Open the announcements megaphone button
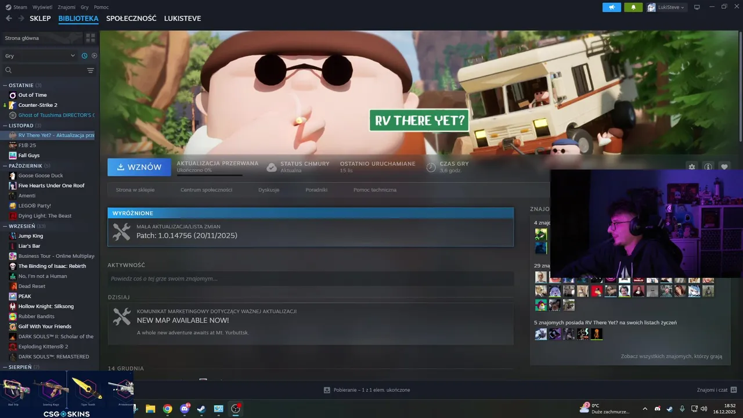Image resolution: width=743 pixels, height=418 pixels. (612, 7)
